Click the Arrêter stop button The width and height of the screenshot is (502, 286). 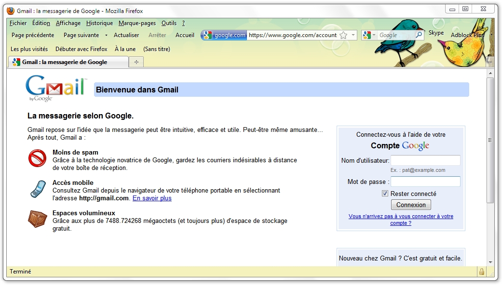point(157,35)
